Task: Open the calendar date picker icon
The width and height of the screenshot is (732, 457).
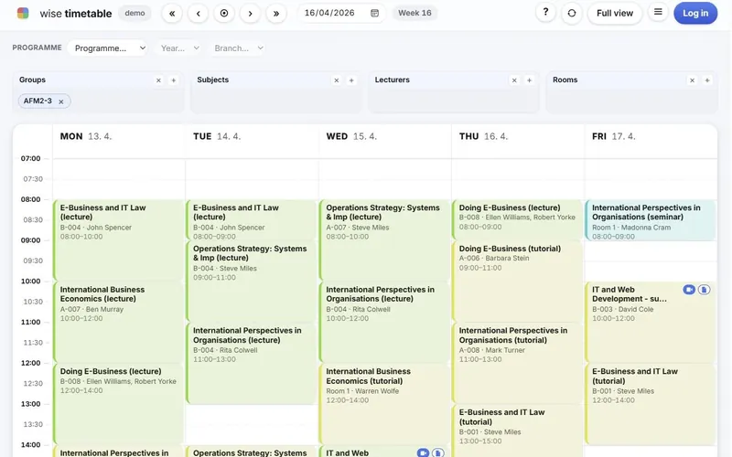Action: pos(374,13)
